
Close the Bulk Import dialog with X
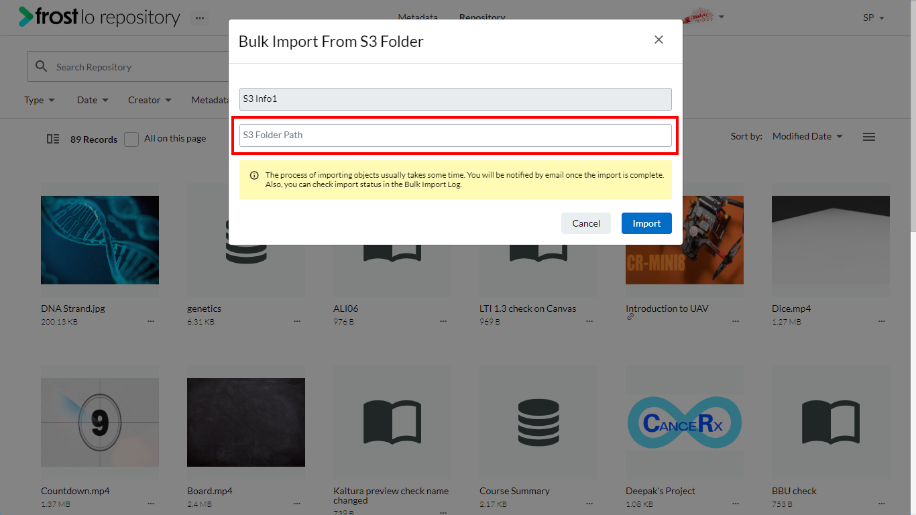pos(659,40)
